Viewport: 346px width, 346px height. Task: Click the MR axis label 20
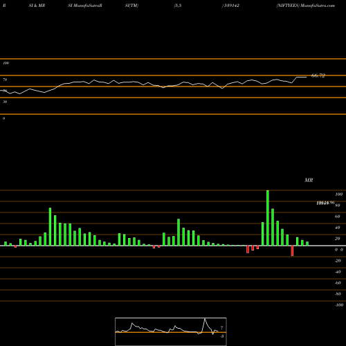pyautogui.click(x=337, y=239)
